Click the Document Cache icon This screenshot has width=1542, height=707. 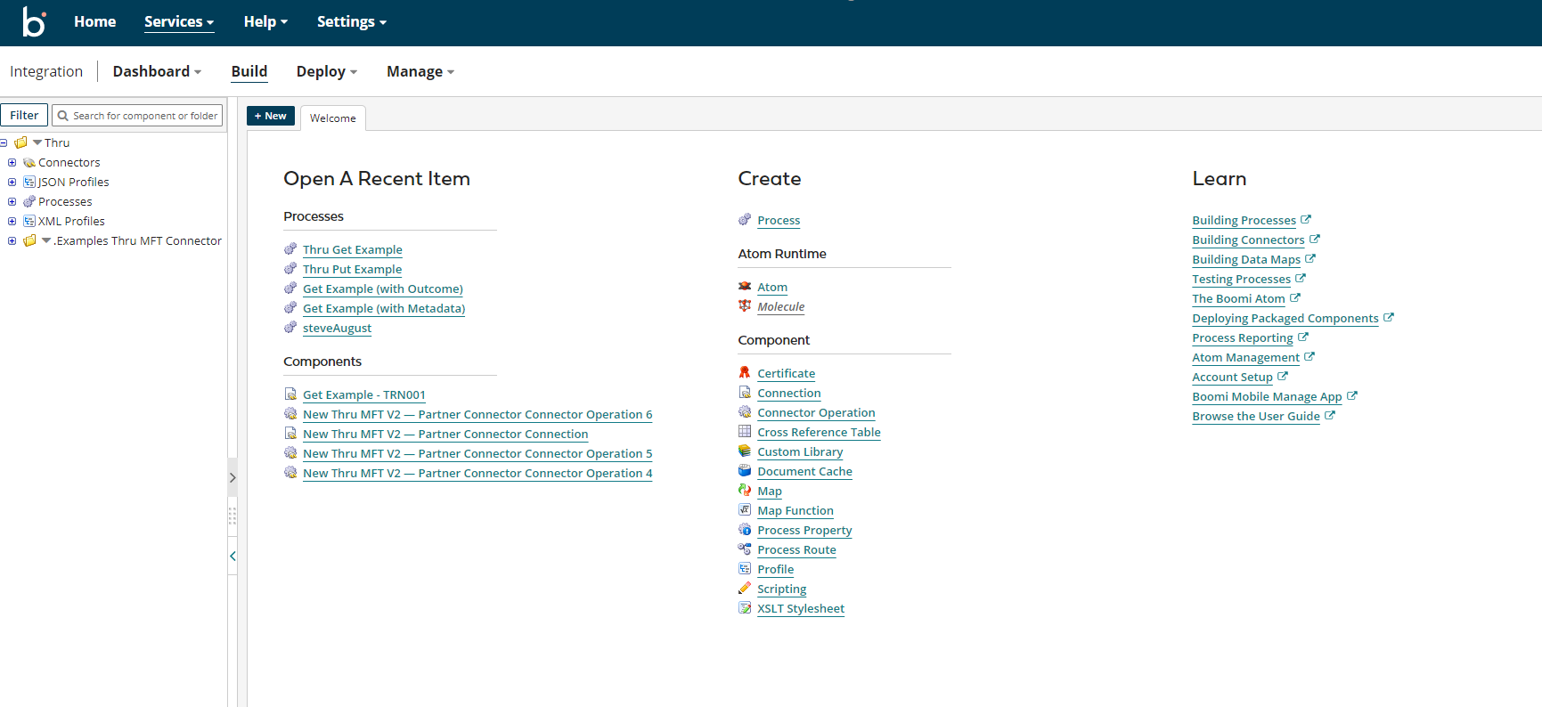745,471
